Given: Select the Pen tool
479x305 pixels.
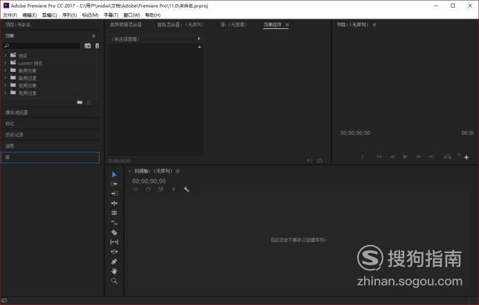Looking at the screenshot, I should coord(114,261).
